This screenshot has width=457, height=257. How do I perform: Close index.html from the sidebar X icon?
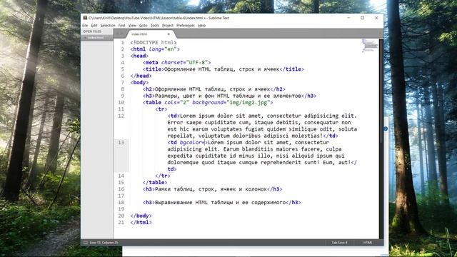pyautogui.click(x=85, y=38)
